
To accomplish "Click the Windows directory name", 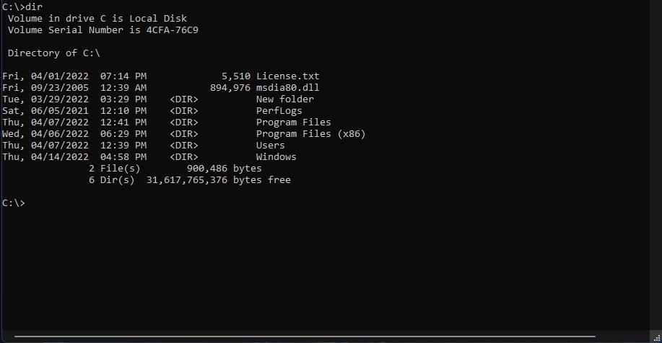I will (276, 157).
